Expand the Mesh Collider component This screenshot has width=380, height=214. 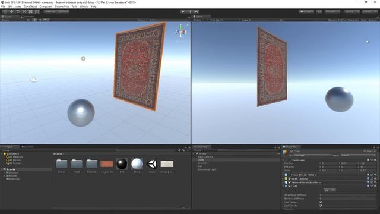tap(283, 178)
